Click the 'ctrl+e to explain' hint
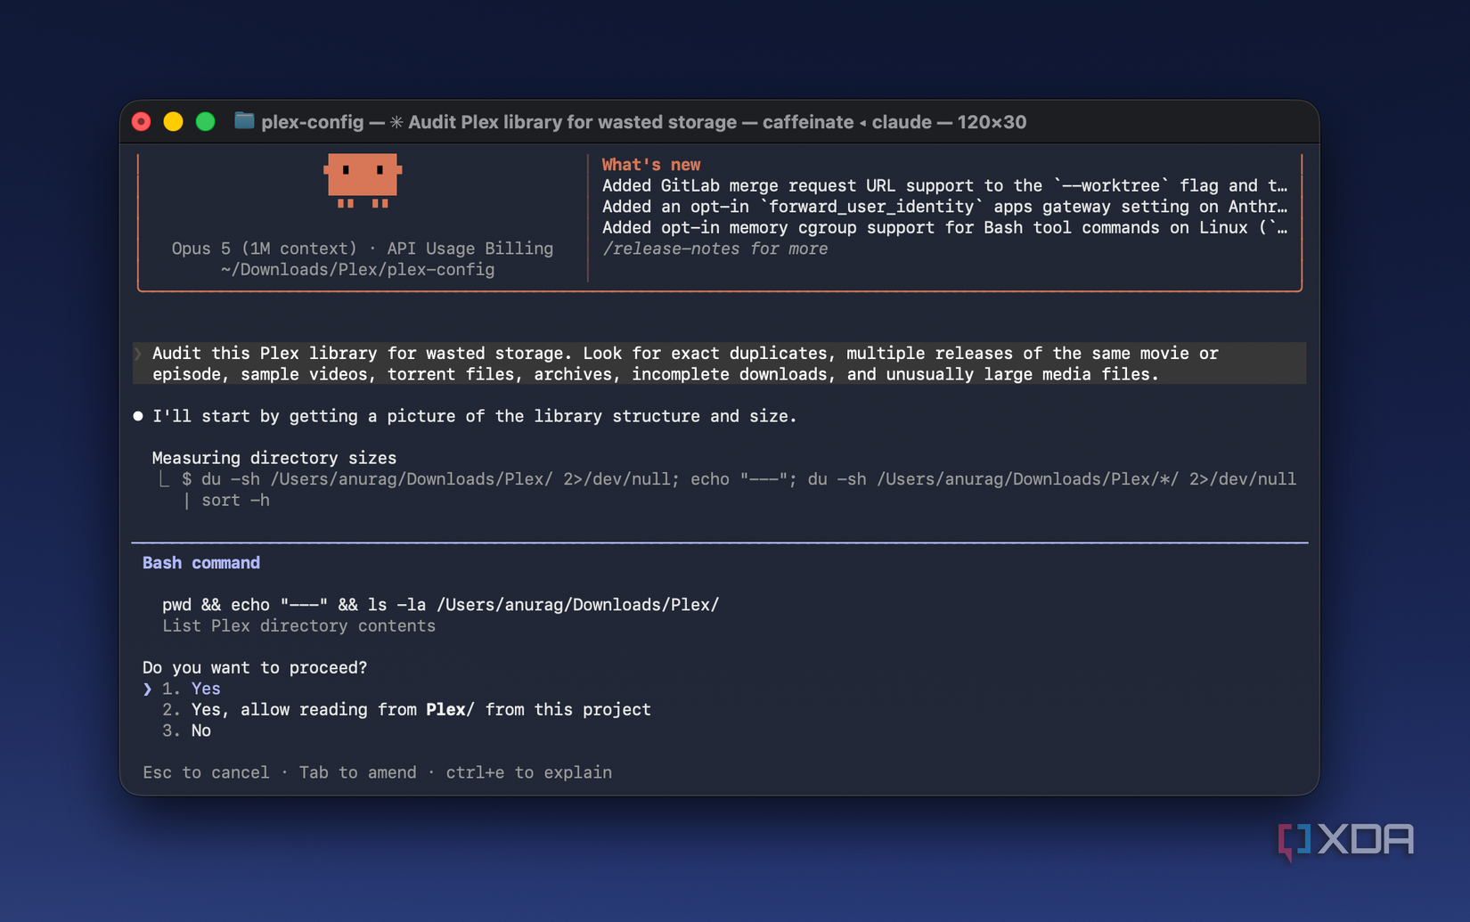Screen dimensions: 1470x922 528,772
